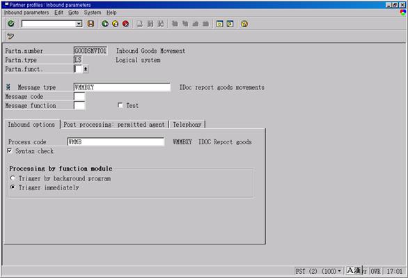
Task: Click the red Cancel icon
Action: point(125,24)
